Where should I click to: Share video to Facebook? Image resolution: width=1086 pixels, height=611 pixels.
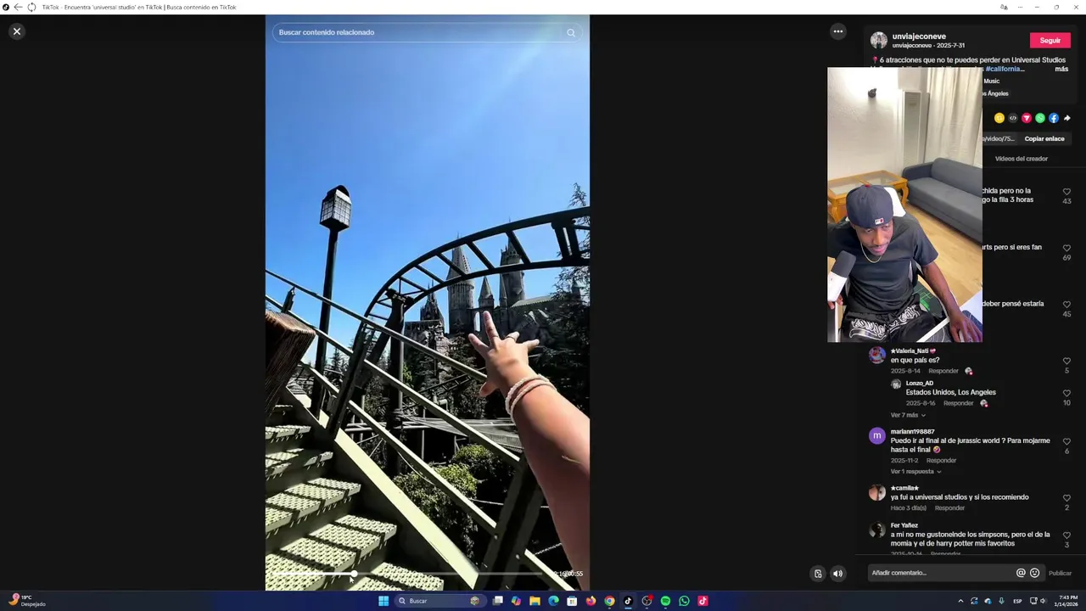1054,118
